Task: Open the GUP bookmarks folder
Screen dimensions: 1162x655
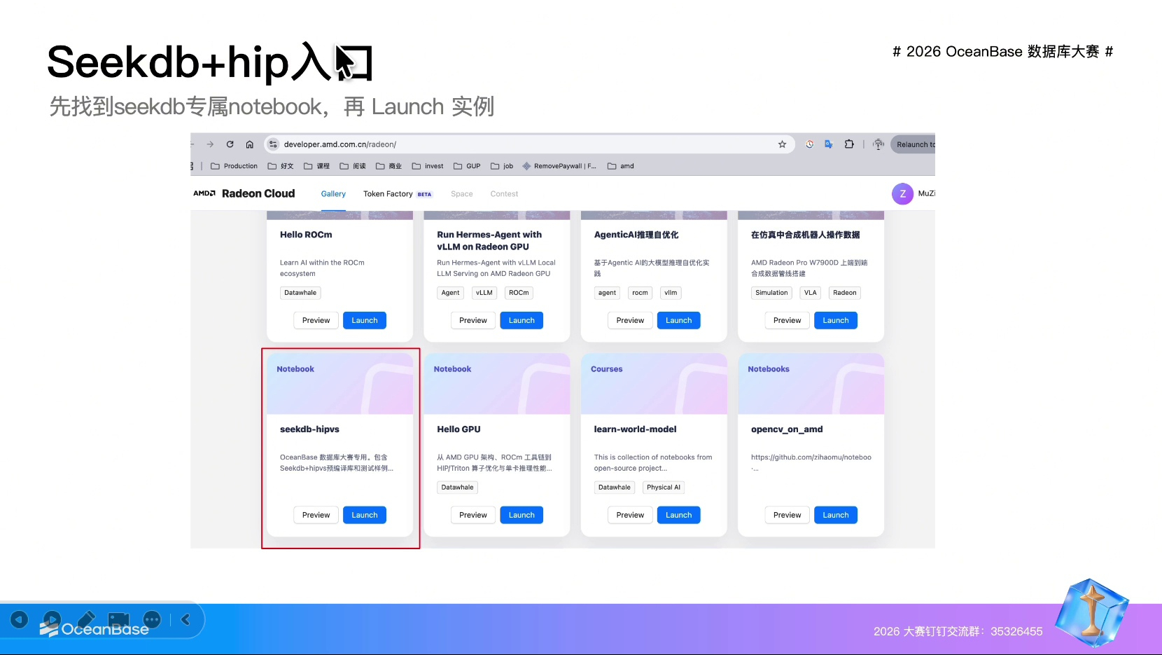Action: [x=467, y=166]
